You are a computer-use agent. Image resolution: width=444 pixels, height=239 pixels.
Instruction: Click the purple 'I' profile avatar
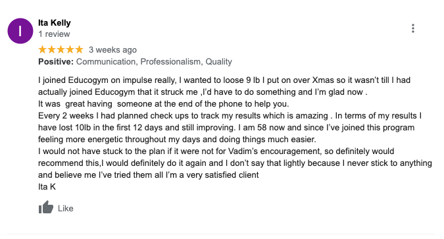(20, 31)
